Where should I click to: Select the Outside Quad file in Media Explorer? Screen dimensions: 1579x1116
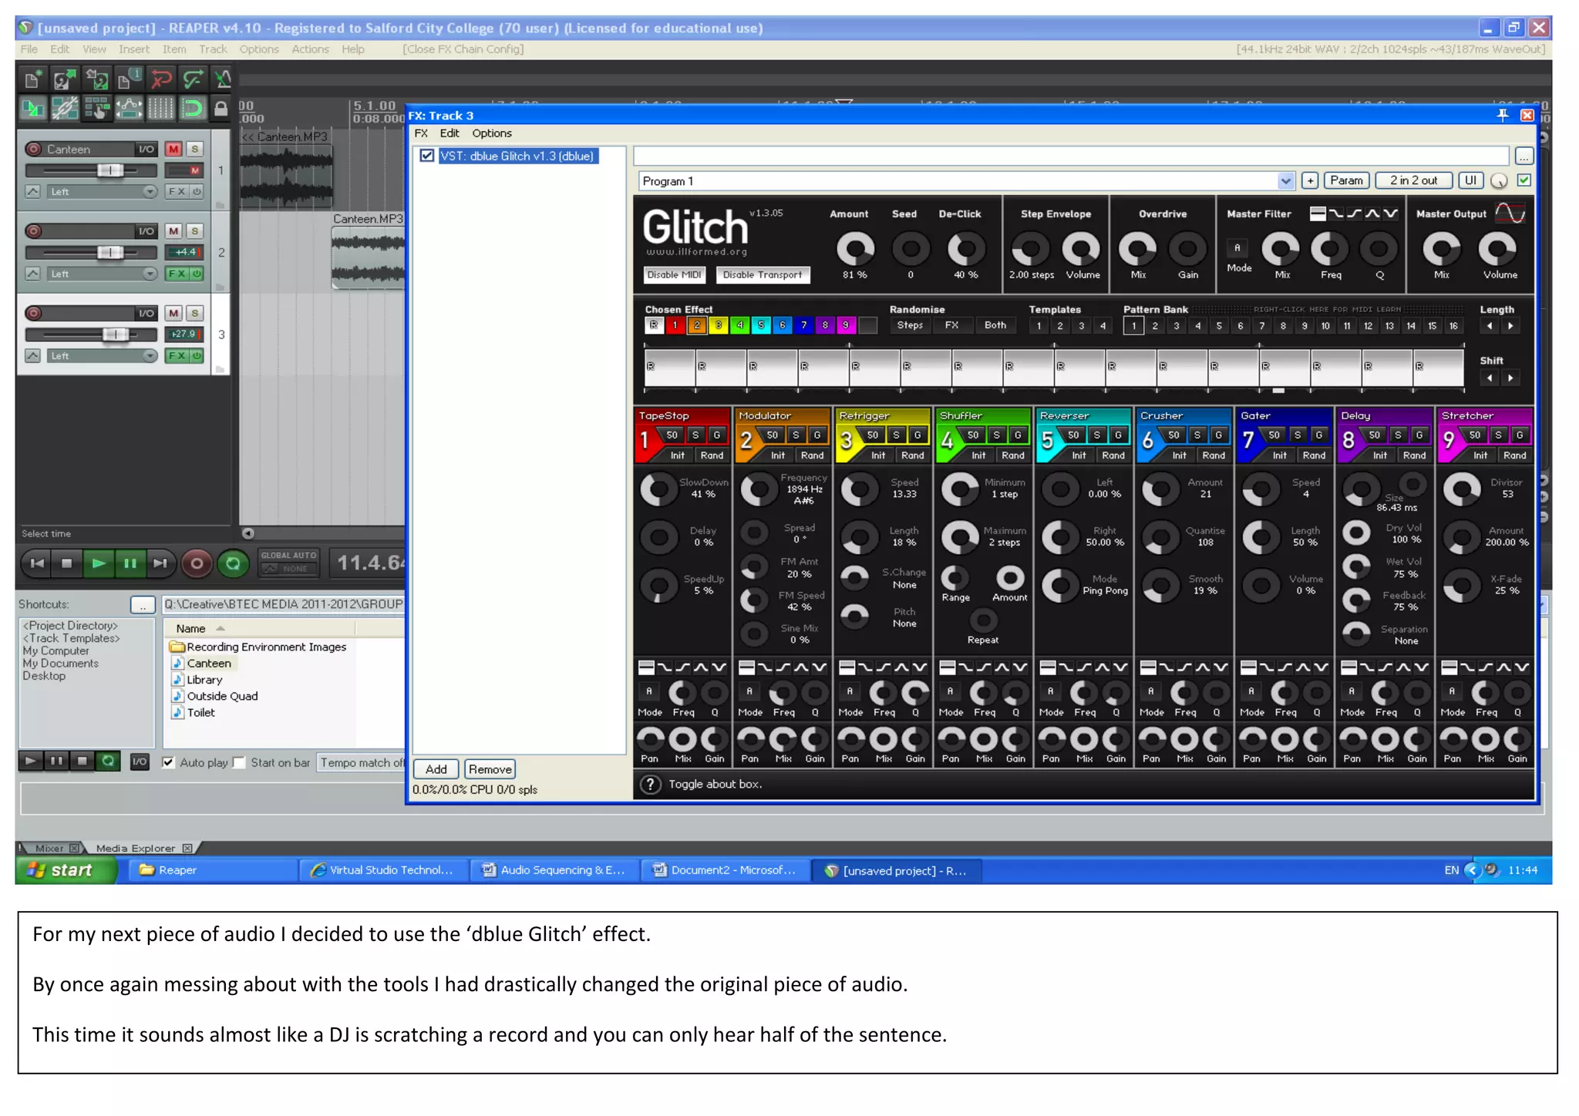tap(222, 697)
